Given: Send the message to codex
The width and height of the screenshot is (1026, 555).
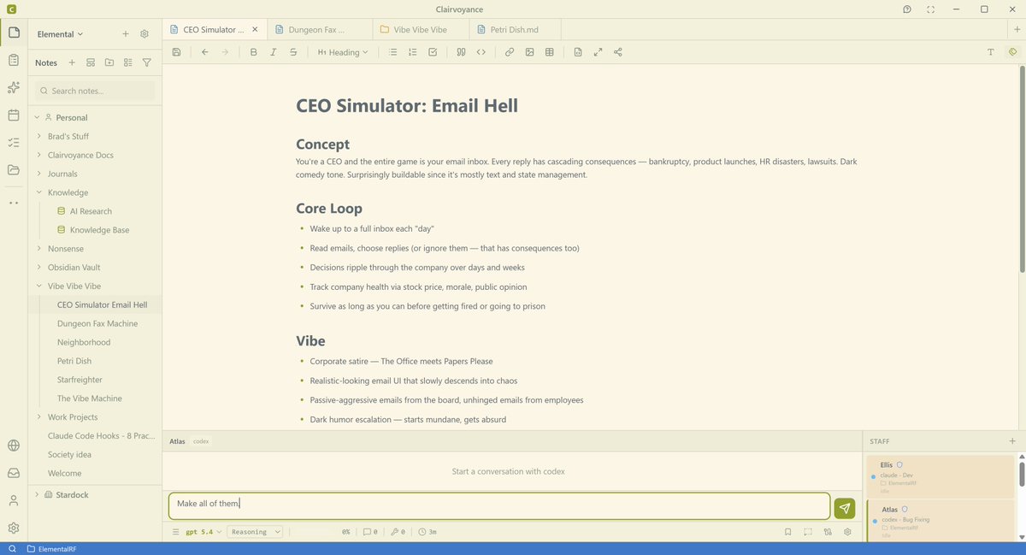Looking at the screenshot, I should pos(845,508).
